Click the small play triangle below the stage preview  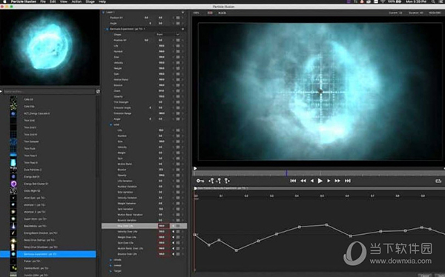[195, 169]
